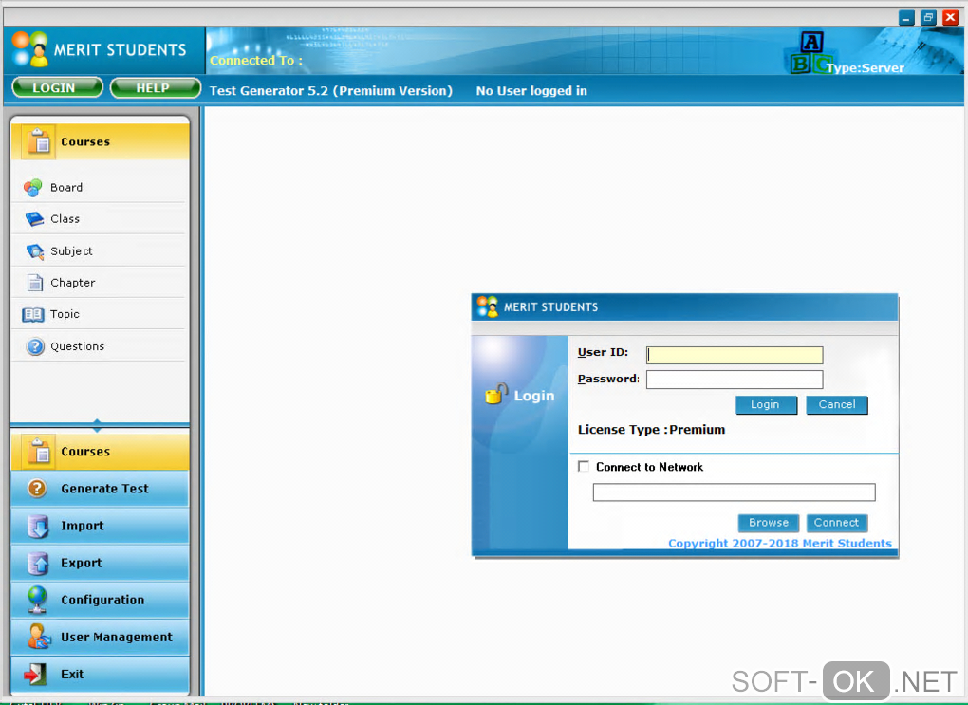
Task: Open Chapter in the Courses list
Action: click(x=99, y=282)
